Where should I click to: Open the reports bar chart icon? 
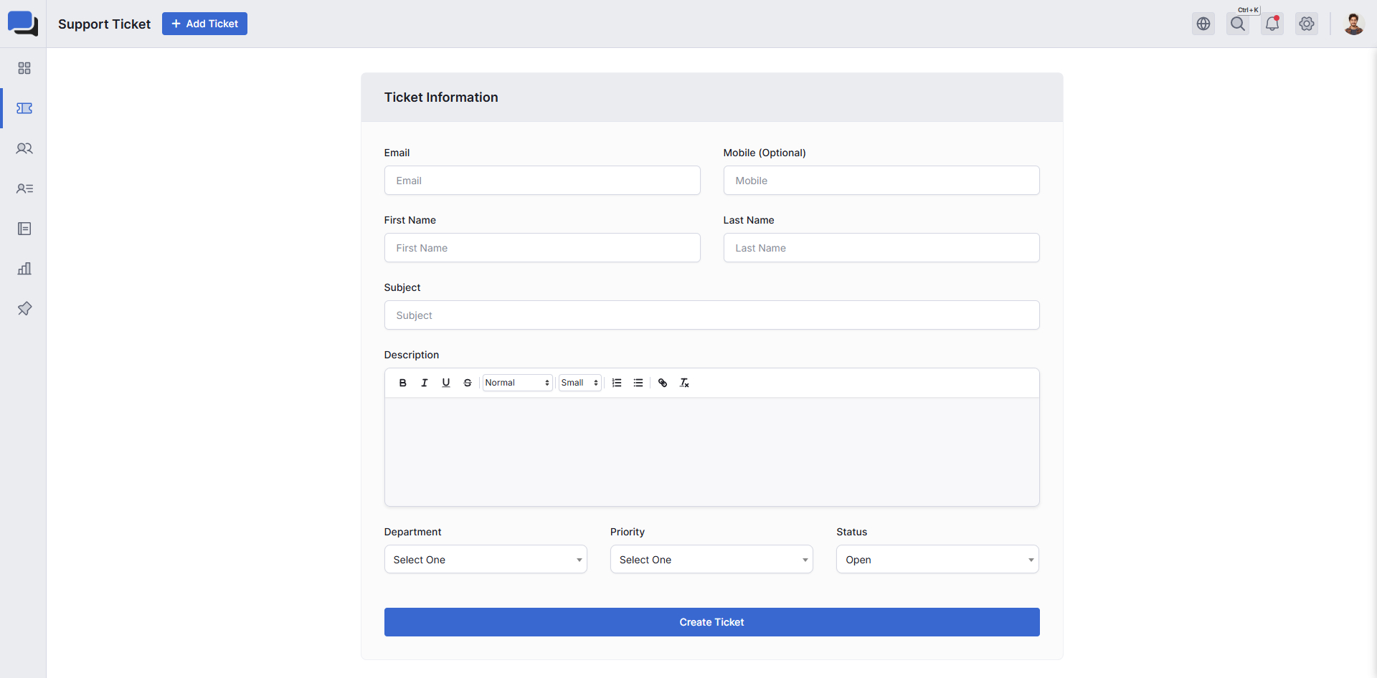coord(24,269)
